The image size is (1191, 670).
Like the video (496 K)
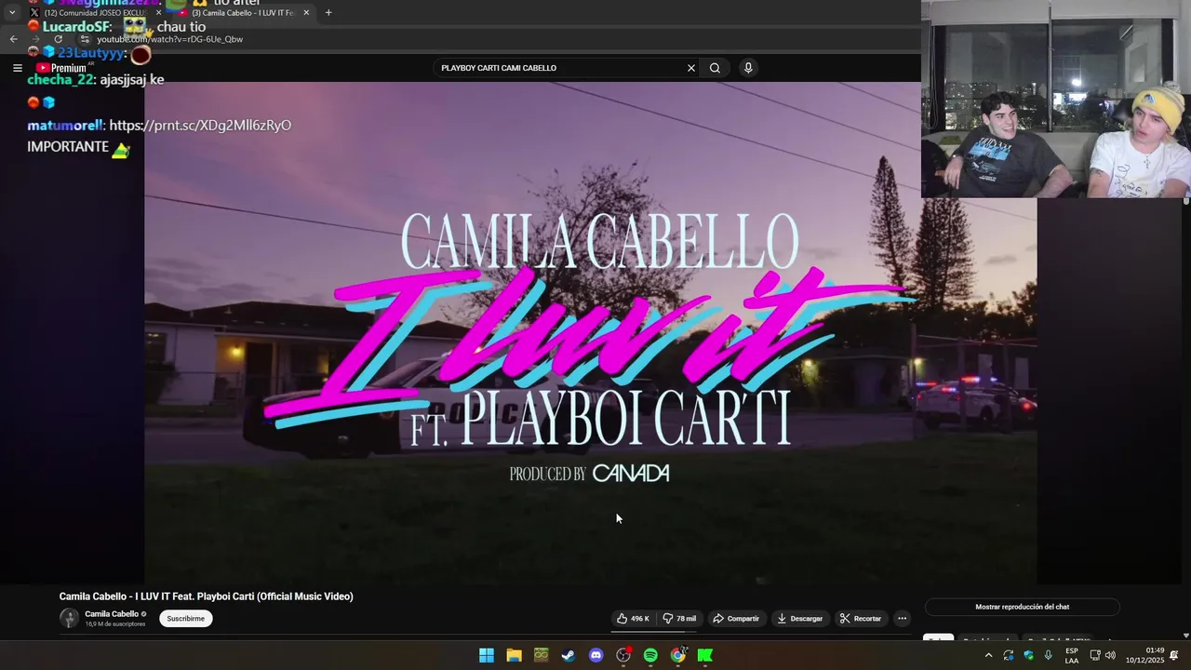coord(633,619)
